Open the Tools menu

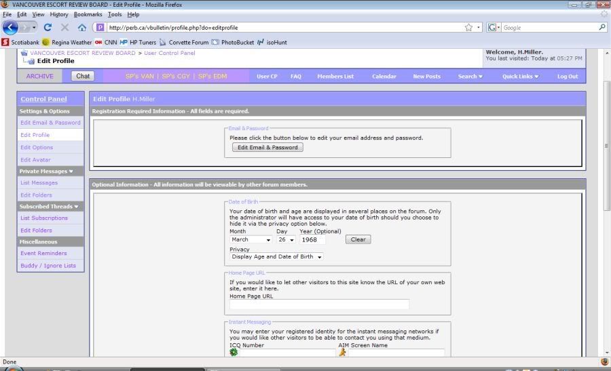coord(114,14)
